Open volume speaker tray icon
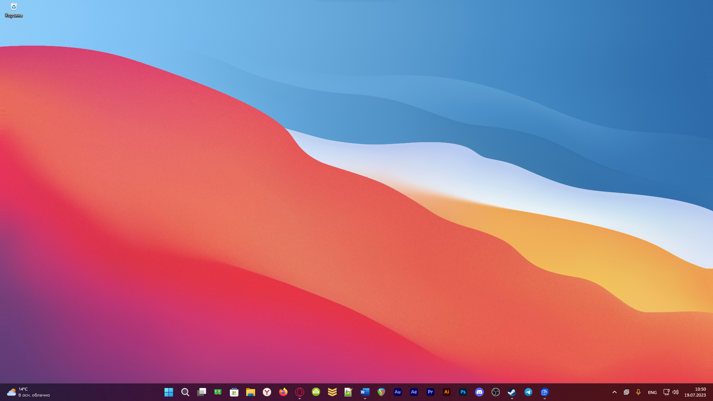 point(675,392)
